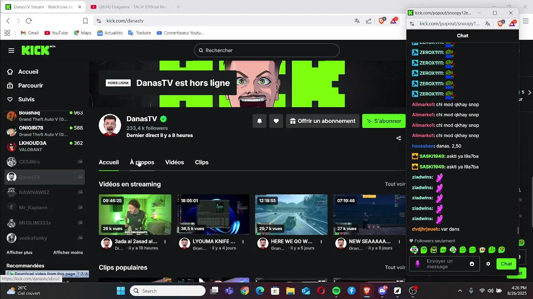This screenshot has height=299, width=533.
Task: Click the notification bell for DanasTV
Action: (259, 121)
